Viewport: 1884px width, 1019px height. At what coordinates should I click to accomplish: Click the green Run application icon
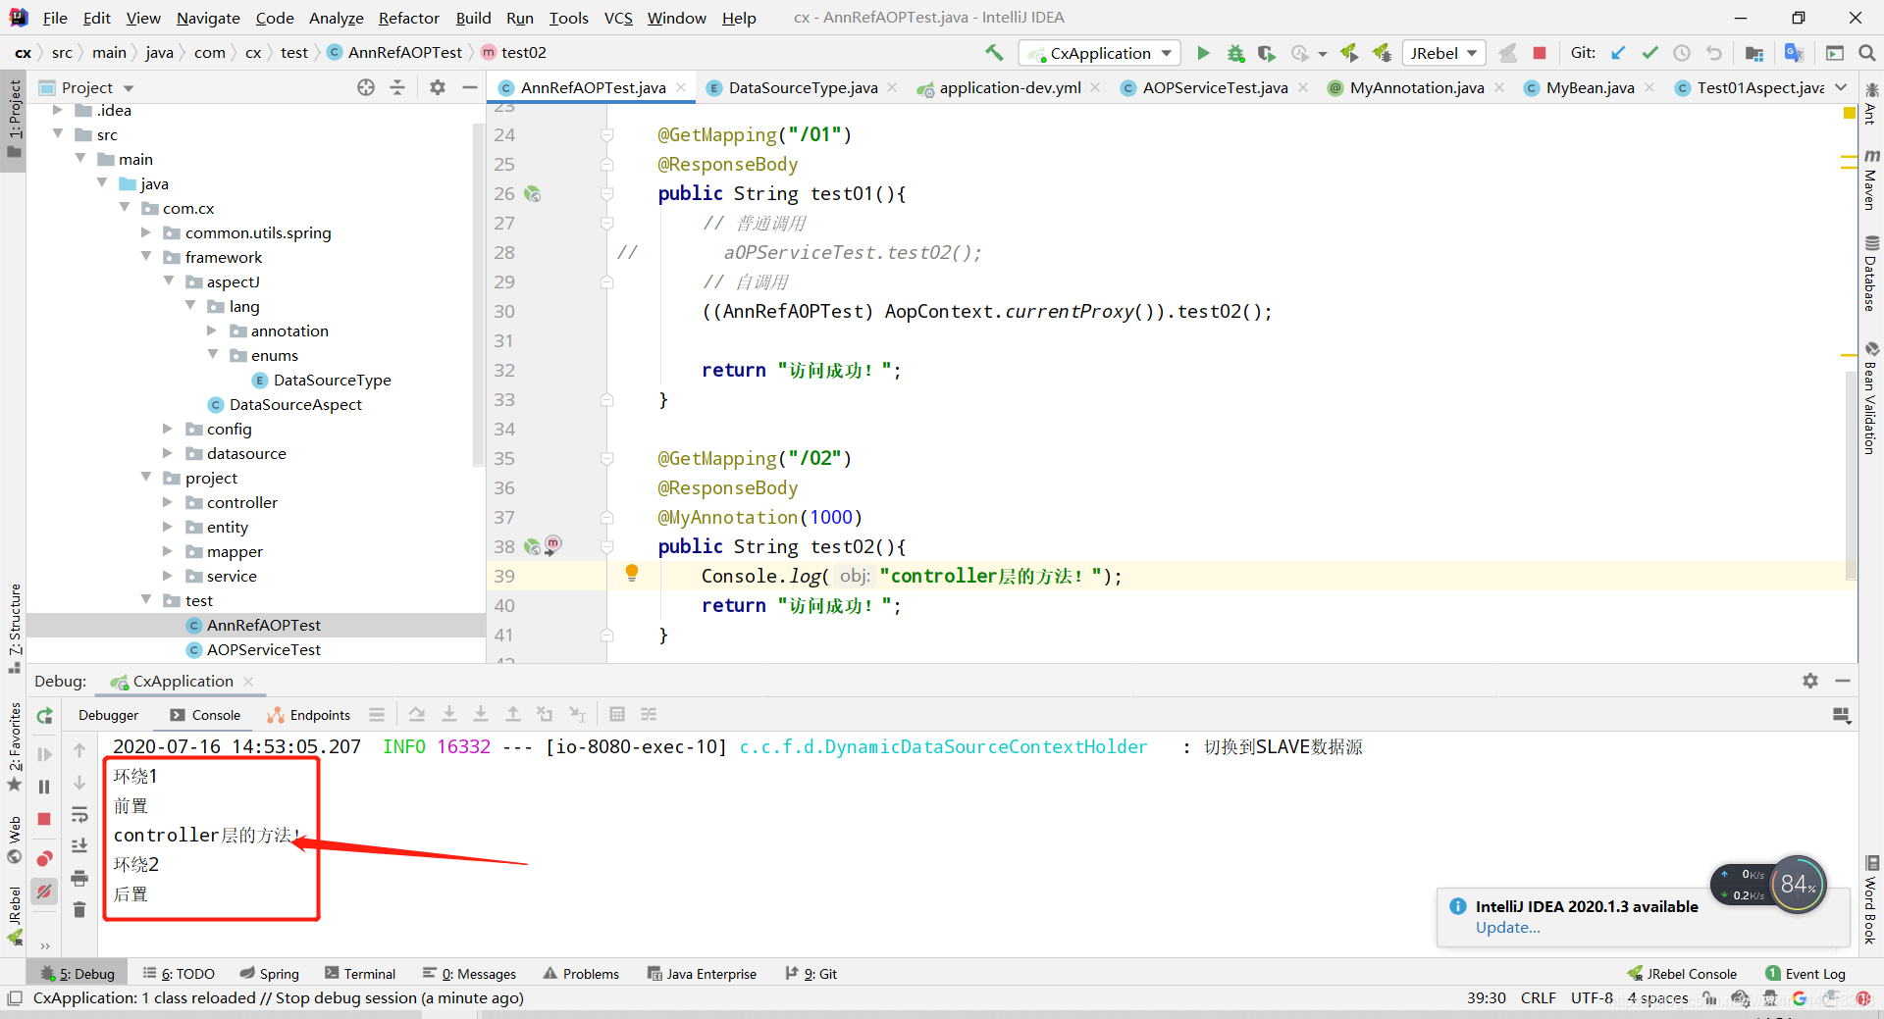click(x=1204, y=53)
